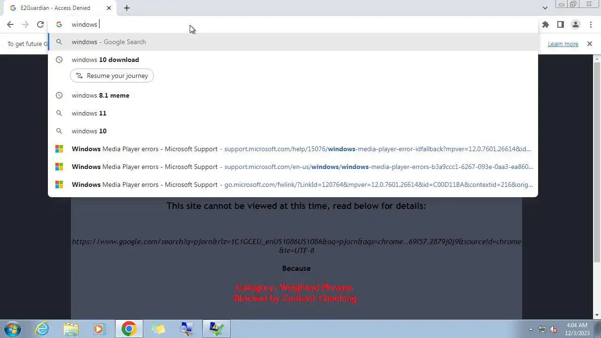Click the scrollbar up arrow

coord(597,58)
